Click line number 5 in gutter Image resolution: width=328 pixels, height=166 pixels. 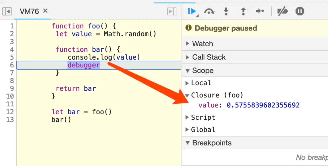tap(11, 57)
